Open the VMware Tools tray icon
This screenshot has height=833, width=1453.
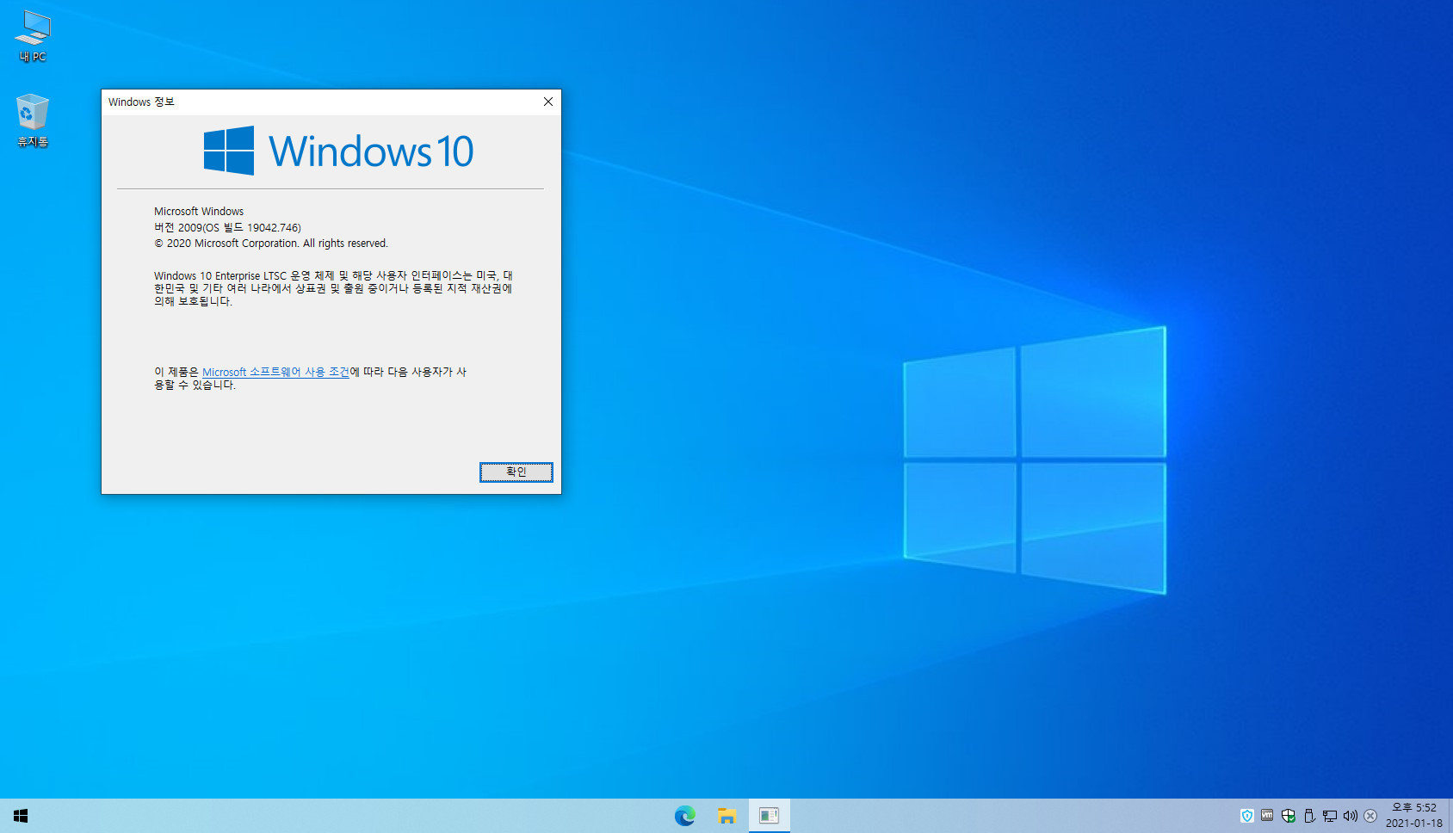pos(1267,816)
